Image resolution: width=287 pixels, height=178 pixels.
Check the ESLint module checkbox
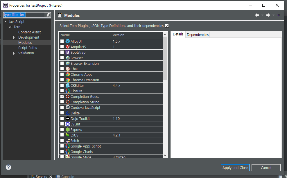[x=62, y=124]
